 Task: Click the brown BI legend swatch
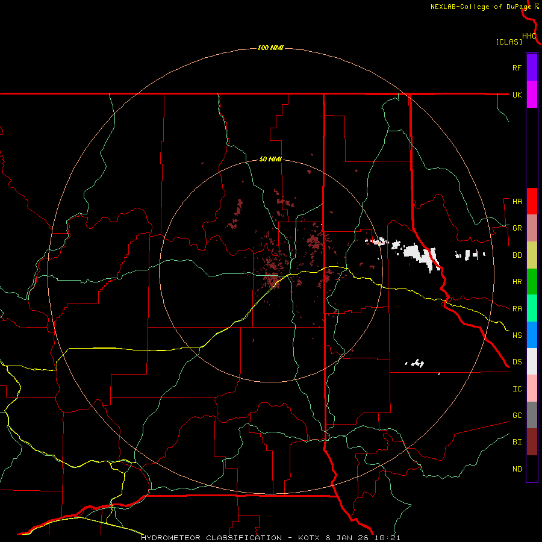click(532, 442)
